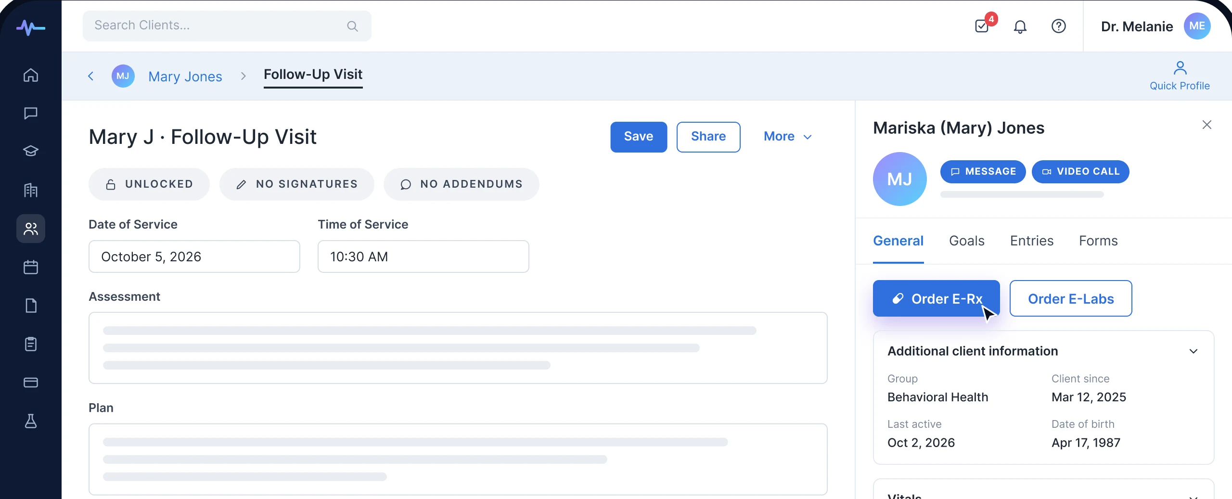1232x499 pixels.
Task: Start a VIDEO CALL with client
Action: [1080, 172]
